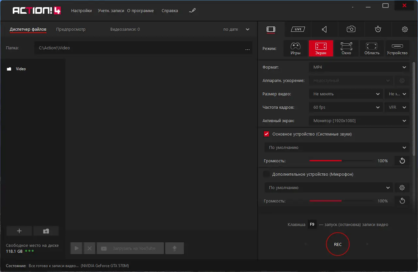Select the Device capture mode
This screenshot has height=272, width=418.
(x=397, y=48)
